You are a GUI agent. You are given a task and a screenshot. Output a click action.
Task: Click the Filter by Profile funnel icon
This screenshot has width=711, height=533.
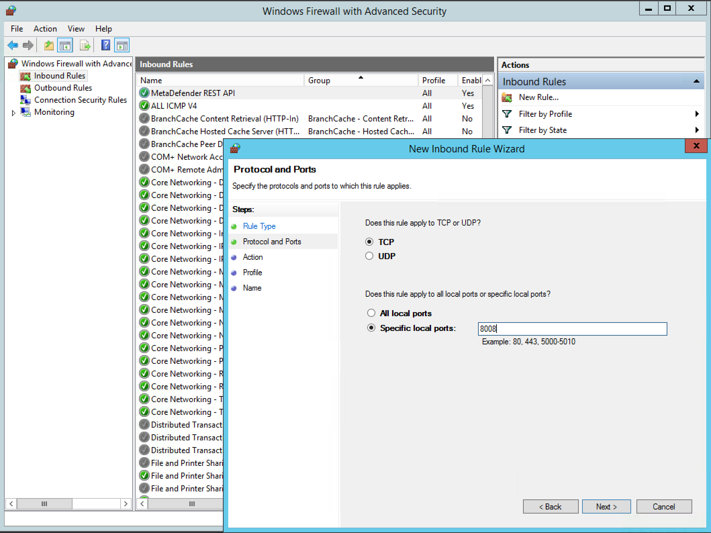coord(507,114)
